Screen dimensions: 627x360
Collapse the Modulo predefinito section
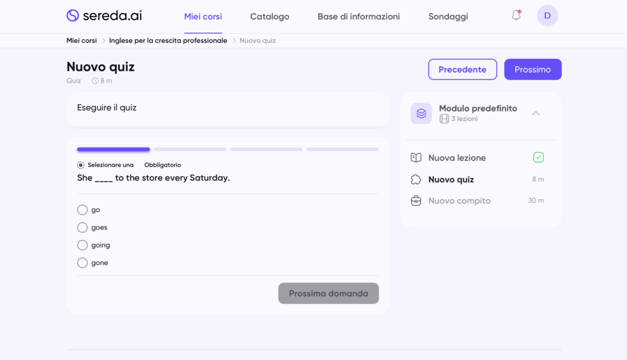pos(536,113)
